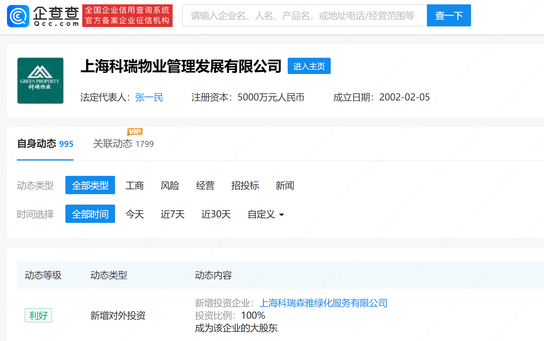This screenshot has width=544, height=341.
Task: Click the 企查查 Qcc.com wordmark
Action: coord(56,16)
